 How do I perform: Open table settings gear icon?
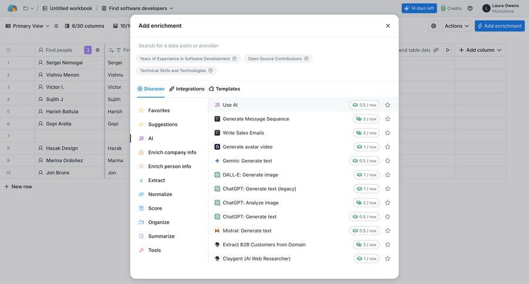(x=434, y=26)
